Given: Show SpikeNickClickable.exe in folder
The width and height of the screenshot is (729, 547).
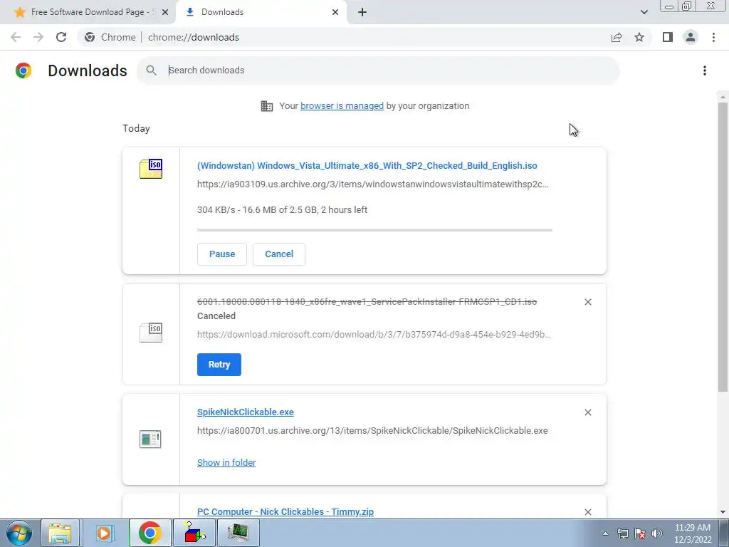Looking at the screenshot, I should (x=226, y=463).
